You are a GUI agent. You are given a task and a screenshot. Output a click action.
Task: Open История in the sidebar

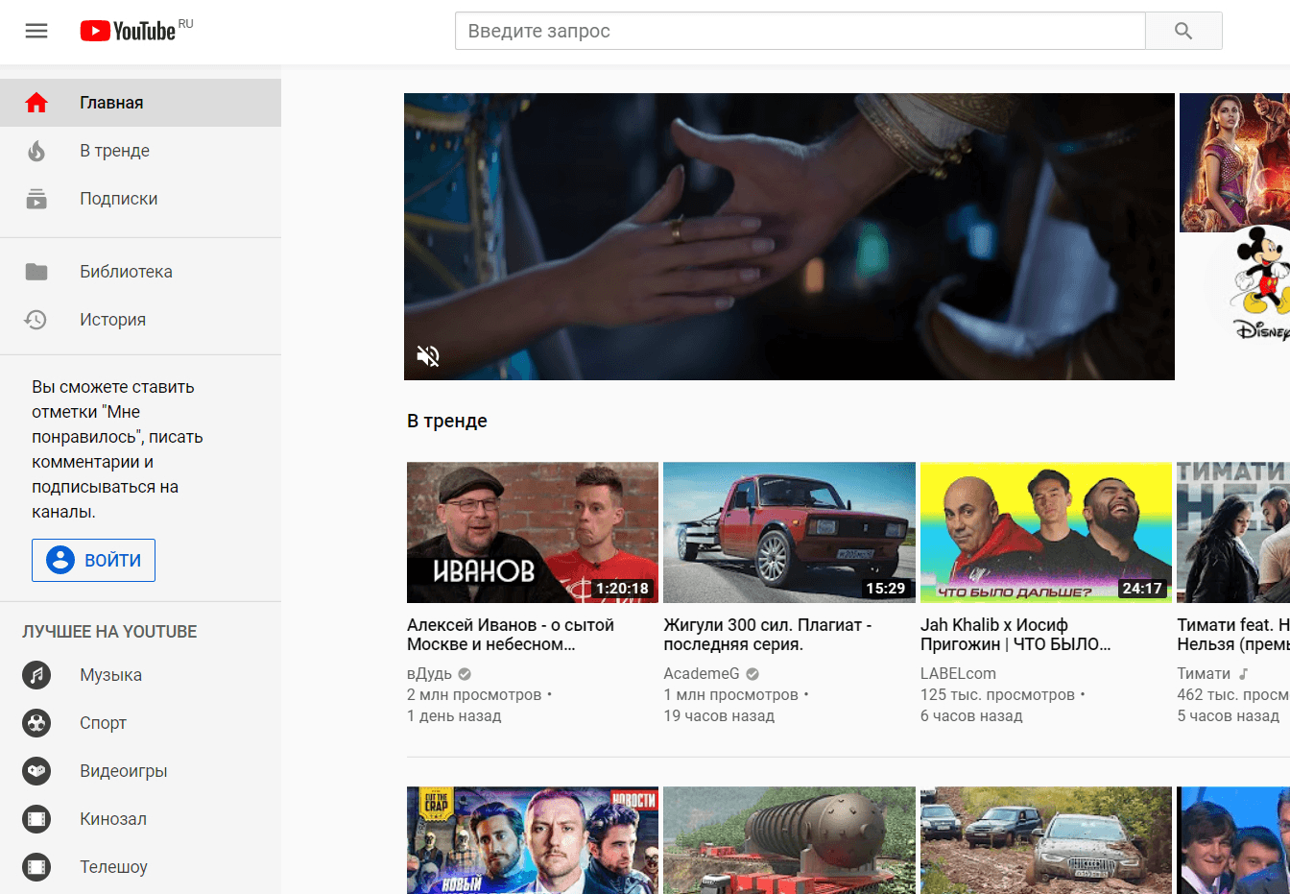pos(112,320)
